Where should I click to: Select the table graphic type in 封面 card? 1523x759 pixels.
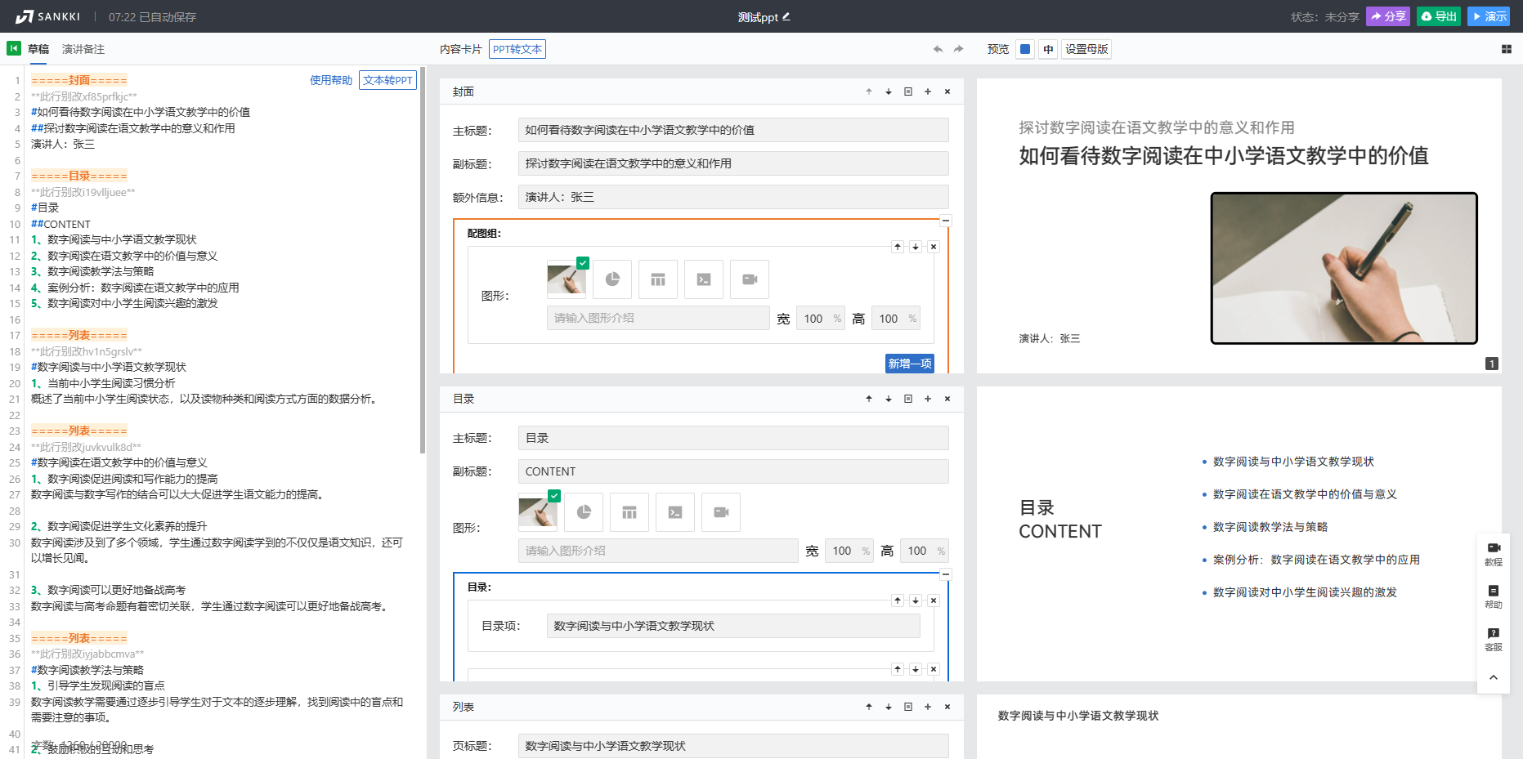click(x=658, y=279)
